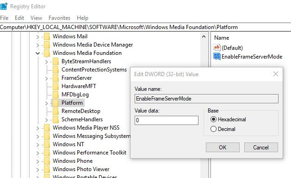The image size is (291, 178).
Task: Collapse the Windows Media Foundation key
Action: coord(37,53)
